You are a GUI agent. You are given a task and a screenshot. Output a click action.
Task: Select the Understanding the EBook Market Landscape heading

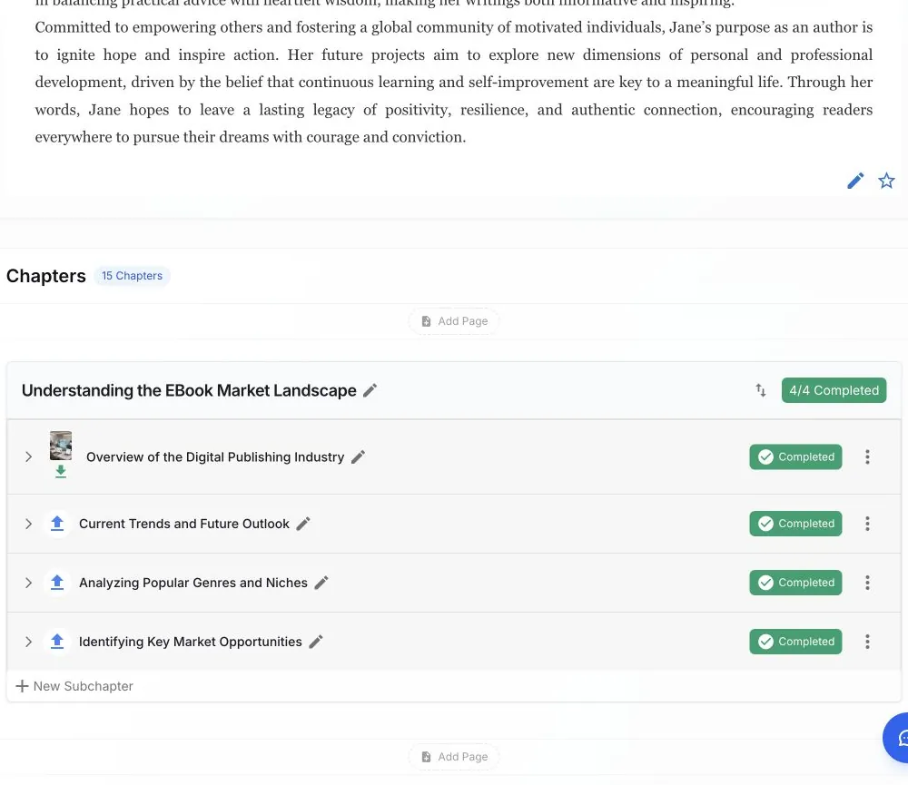tap(189, 390)
